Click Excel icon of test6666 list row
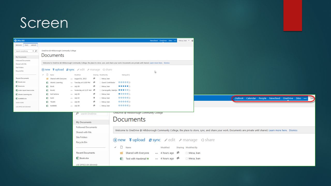Viewport: 331px width, 186px height. [x=47, y=106]
